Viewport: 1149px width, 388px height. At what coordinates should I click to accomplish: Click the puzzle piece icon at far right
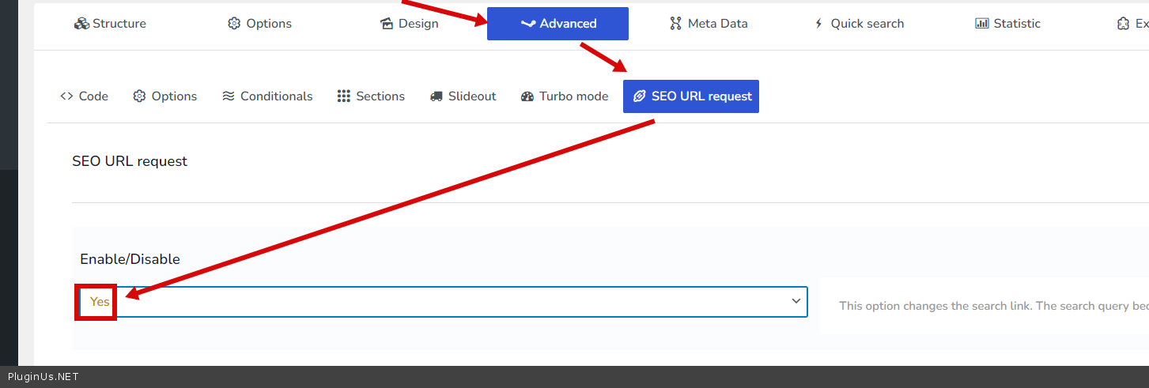coord(1123,24)
